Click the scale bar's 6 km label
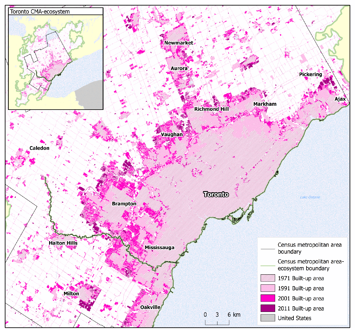Screen dimensions: 355x330 [234, 315]
